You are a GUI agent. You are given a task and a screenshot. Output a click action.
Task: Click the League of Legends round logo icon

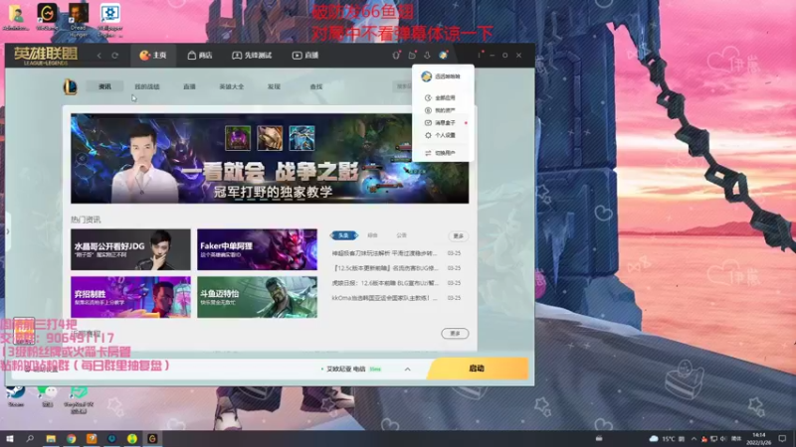[70, 86]
